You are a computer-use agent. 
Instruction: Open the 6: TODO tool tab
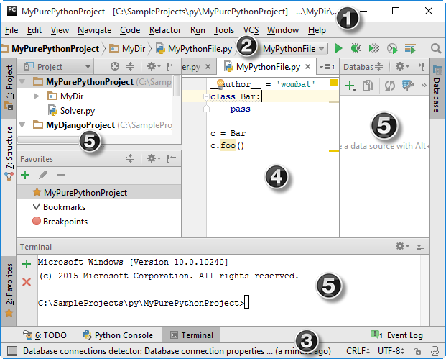click(x=45, y=335)
